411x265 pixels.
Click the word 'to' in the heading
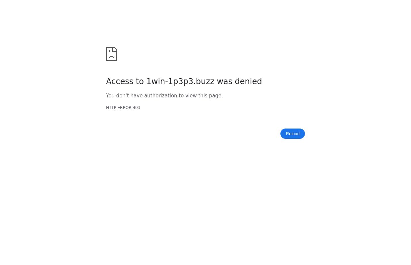point(140,81)
